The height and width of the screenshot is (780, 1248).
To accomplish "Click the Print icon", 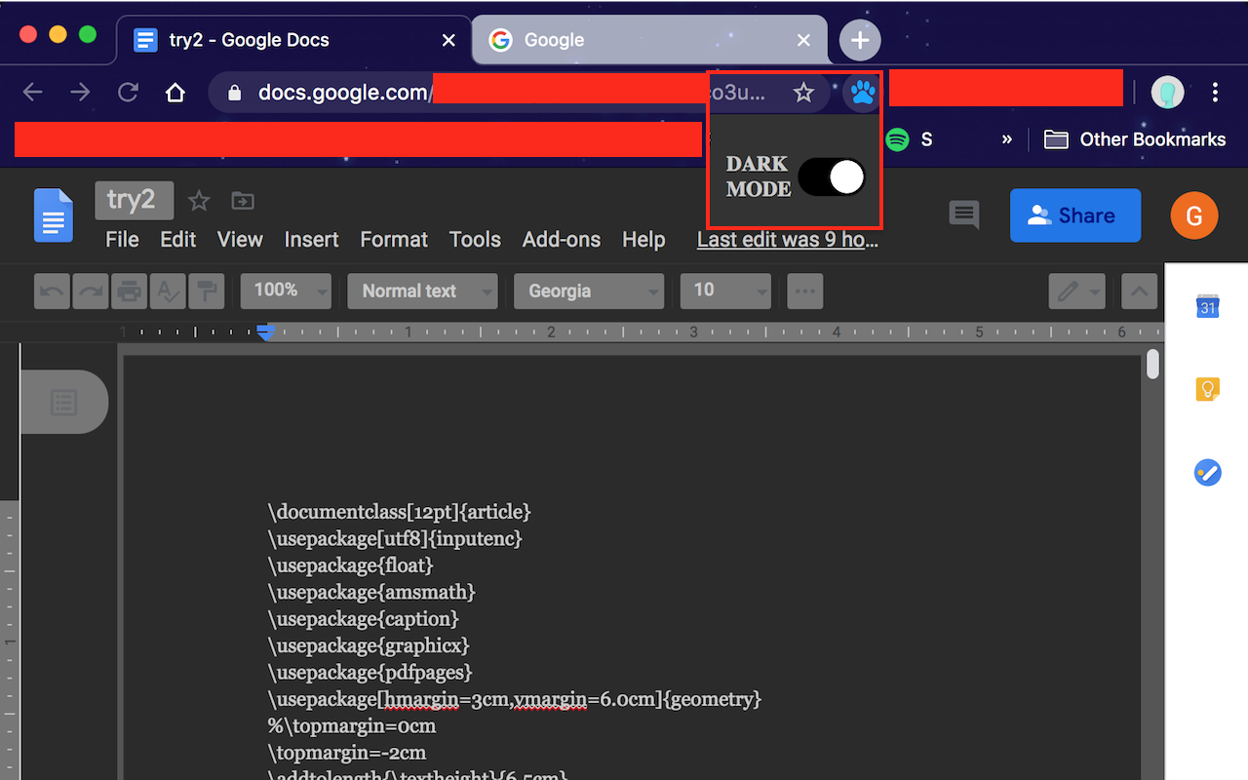I will (x=129, y=291).
